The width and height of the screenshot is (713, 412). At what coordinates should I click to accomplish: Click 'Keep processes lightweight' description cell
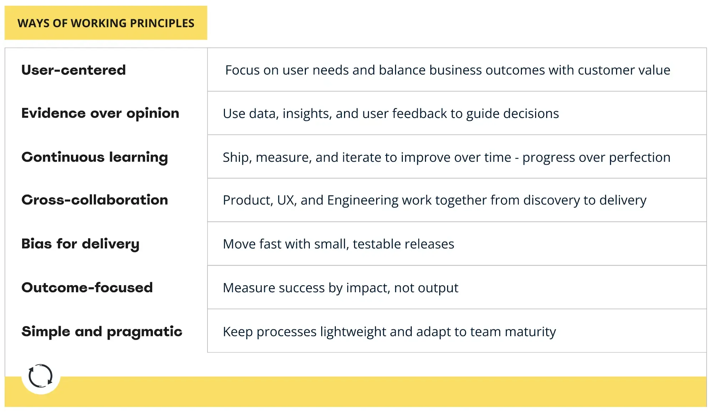point(457,331)
